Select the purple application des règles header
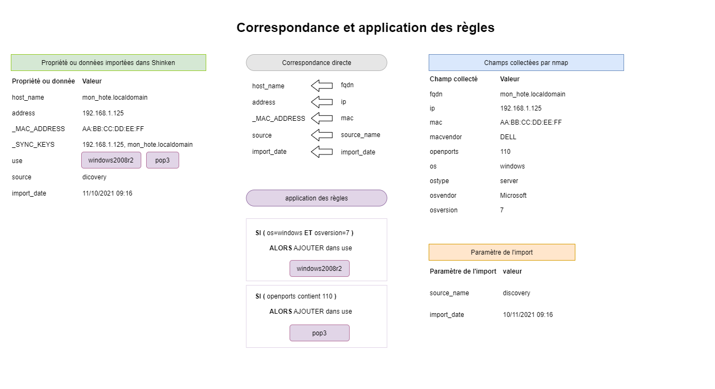Viewport: 715px width, 389px height. (317, 198)
